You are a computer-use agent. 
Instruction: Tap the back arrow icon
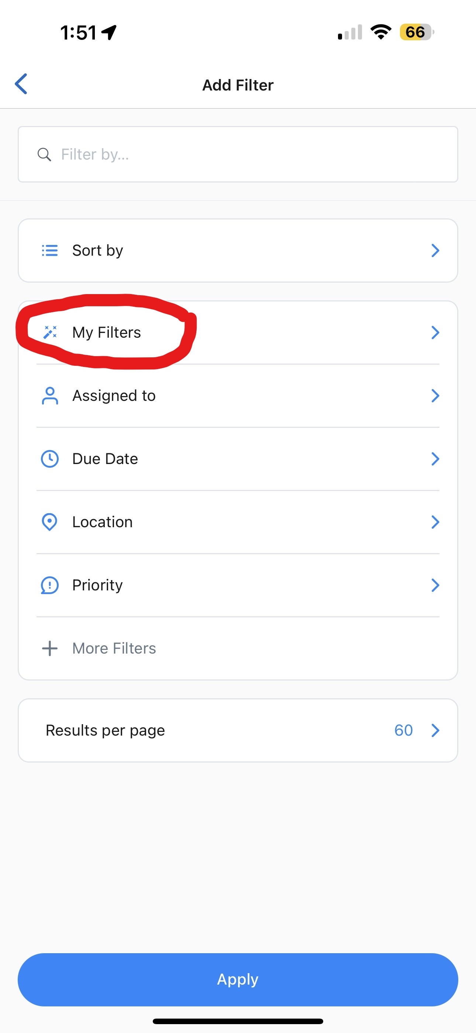[21, 84]
